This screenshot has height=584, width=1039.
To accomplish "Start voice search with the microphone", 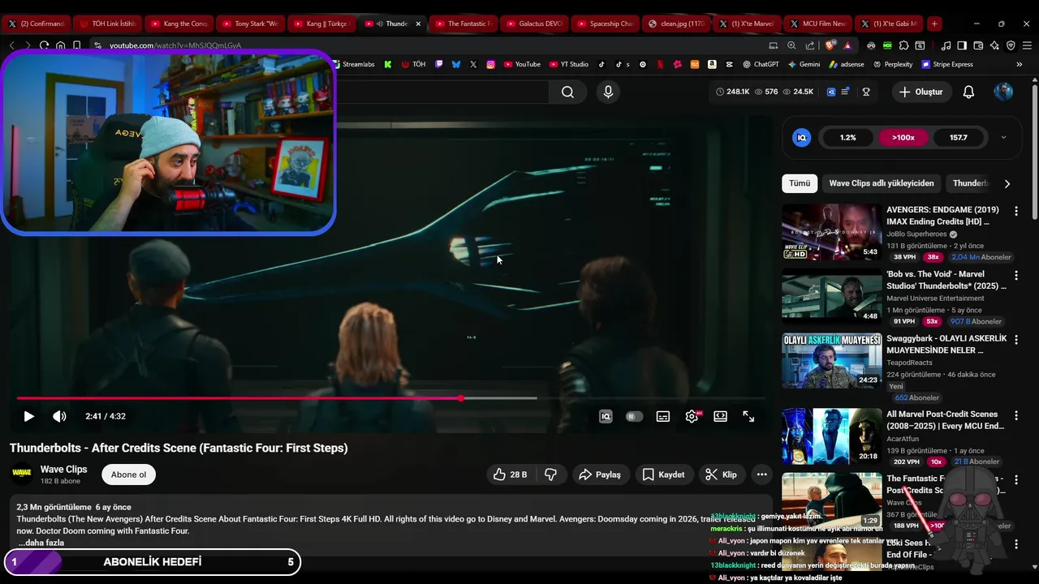I will [x=608, y=92].
